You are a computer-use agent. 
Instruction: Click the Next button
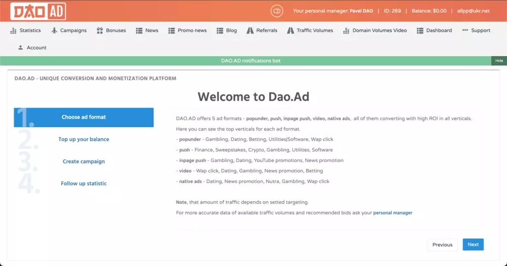click(x=473, y=245)
